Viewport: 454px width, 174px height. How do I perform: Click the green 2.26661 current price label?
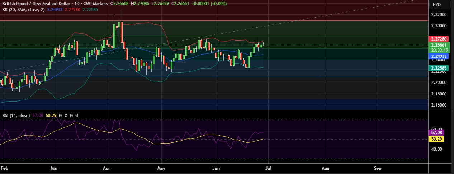438,45
